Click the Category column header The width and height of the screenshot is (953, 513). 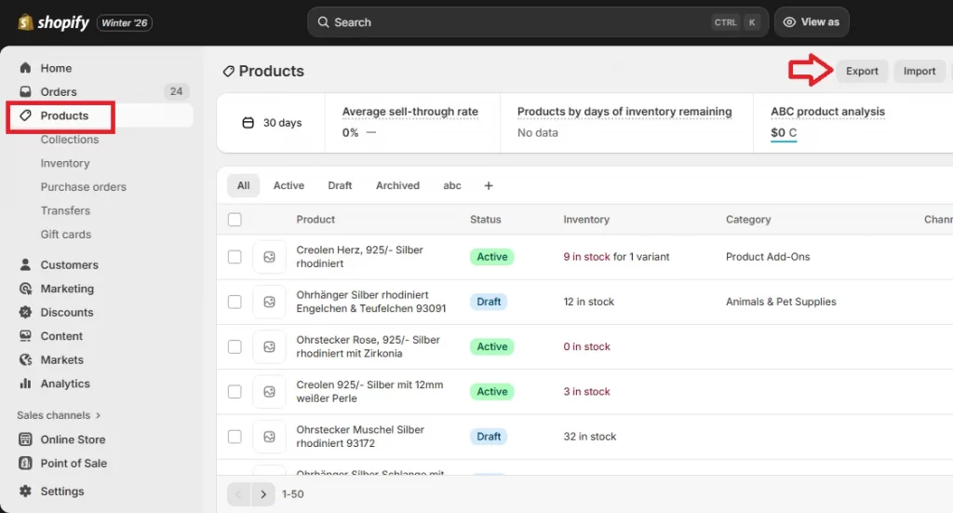click(x=748, y=220)
